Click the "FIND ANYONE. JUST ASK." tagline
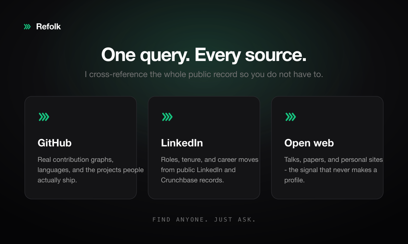Viewport: 408px width, 244px height. tap(204, 220)
